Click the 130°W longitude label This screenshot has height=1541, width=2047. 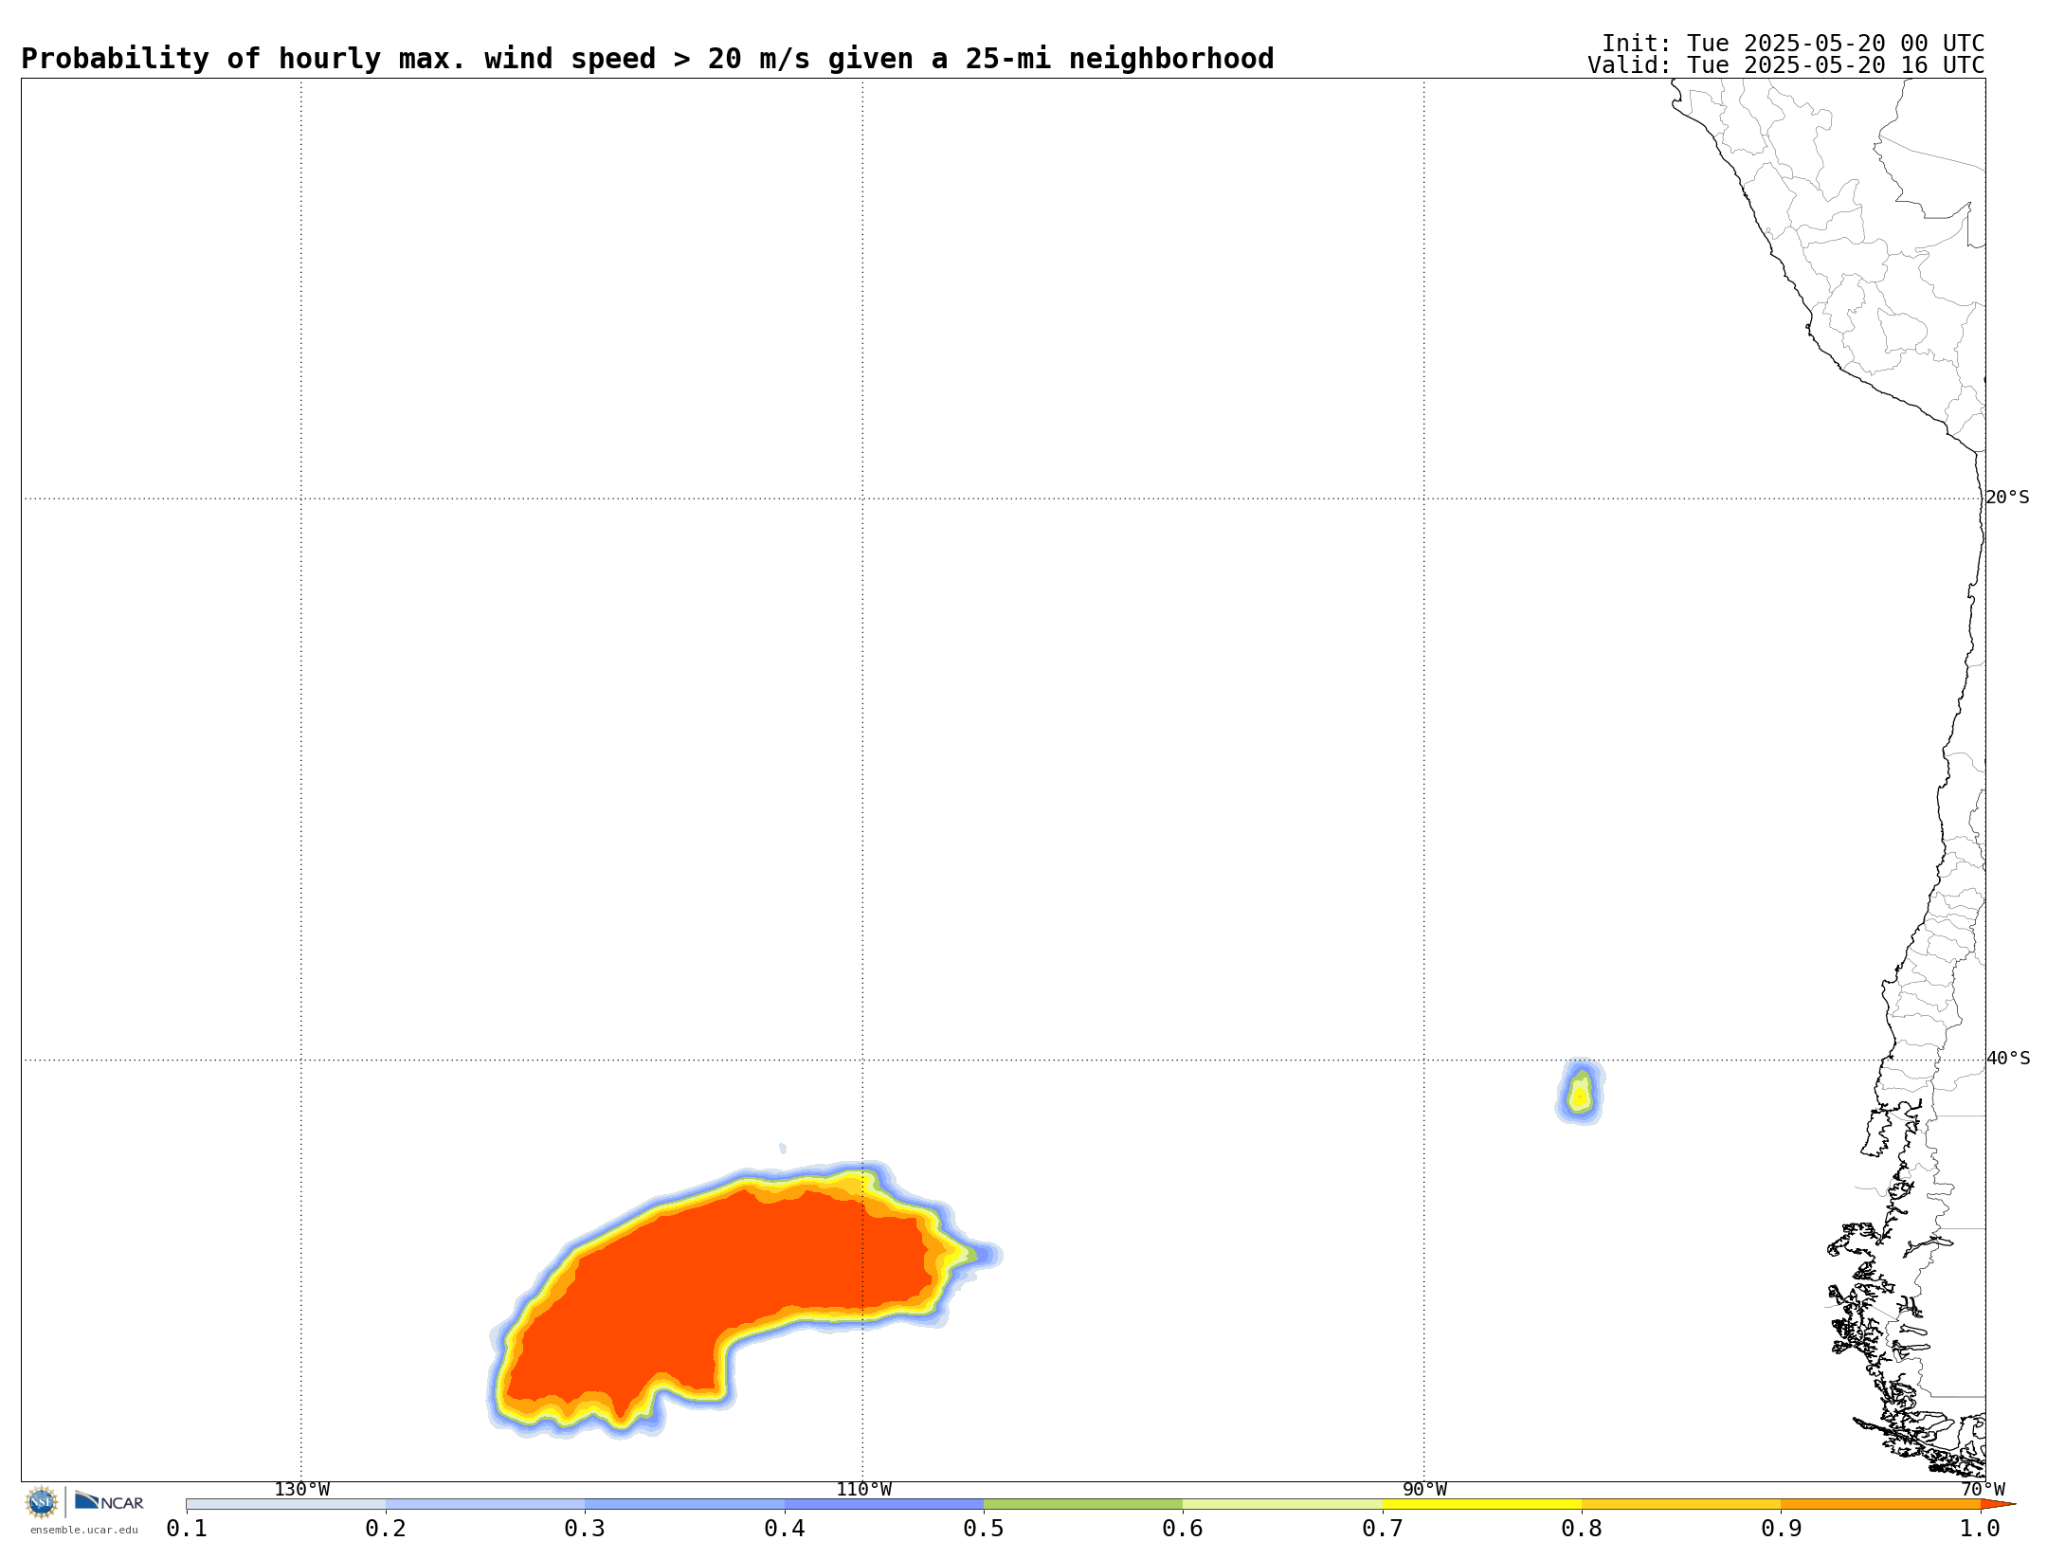tap(302, 1490)
